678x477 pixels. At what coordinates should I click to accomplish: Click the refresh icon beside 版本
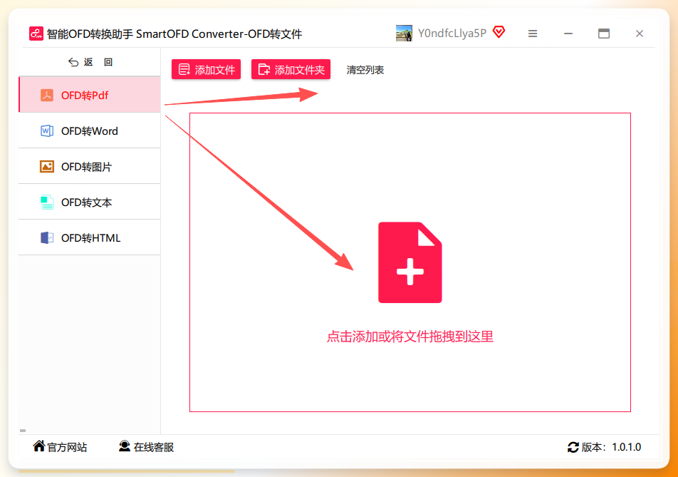pyautogui.click(x=573, y=447)
